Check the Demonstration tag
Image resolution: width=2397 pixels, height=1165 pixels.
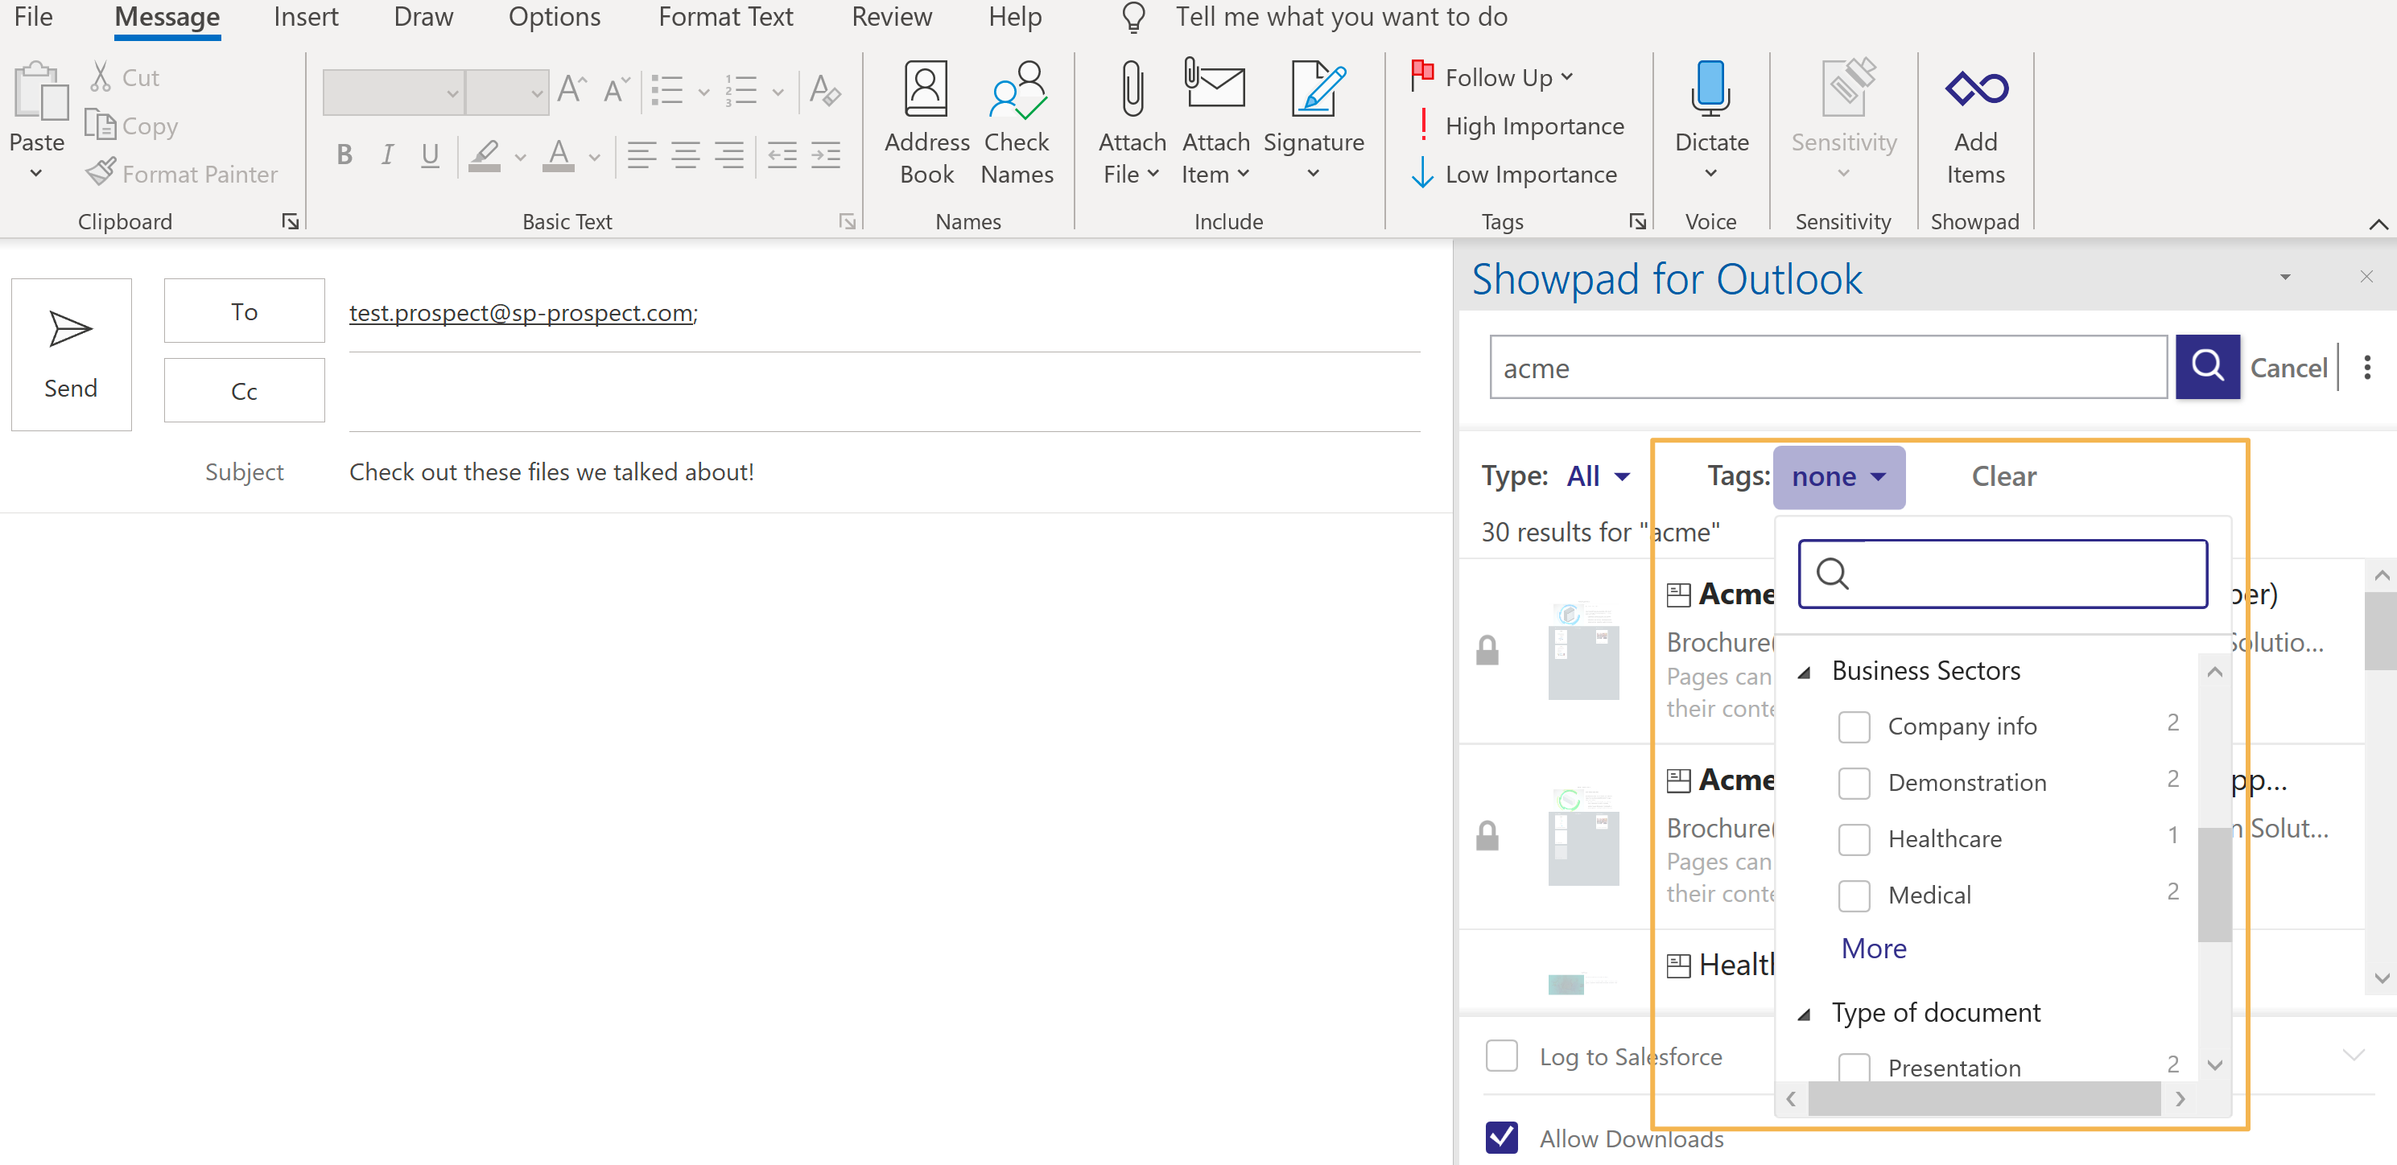point(1854,783)
